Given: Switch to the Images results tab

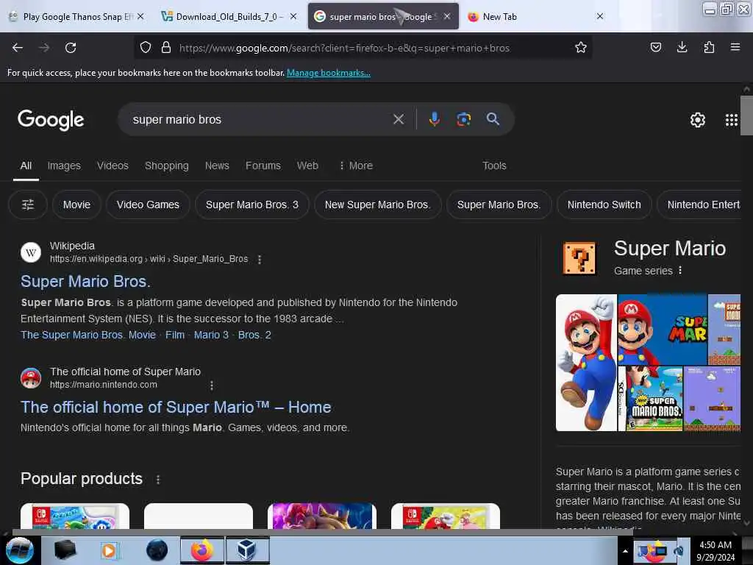Looking at the screenshot, I should tap(64, 166).
